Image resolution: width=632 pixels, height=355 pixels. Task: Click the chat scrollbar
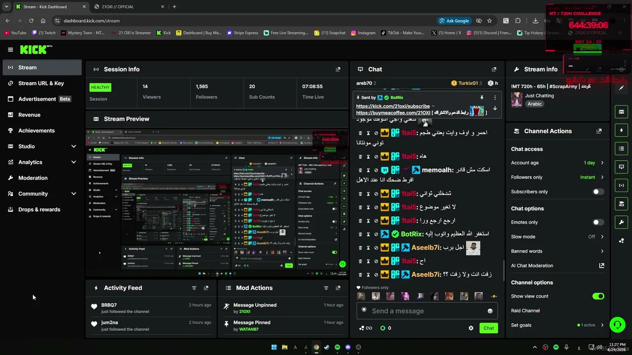(504, 270)
